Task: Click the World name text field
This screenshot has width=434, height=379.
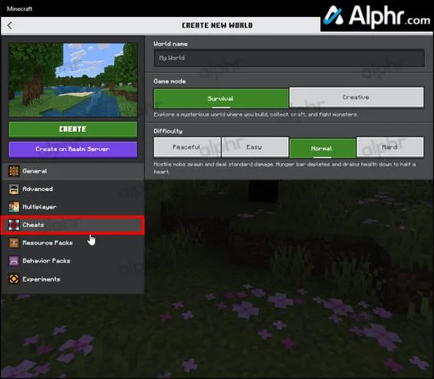Action: pos(289,58)
